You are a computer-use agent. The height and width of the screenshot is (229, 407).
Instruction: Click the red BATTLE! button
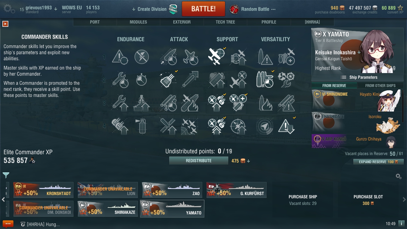point(203,9)
